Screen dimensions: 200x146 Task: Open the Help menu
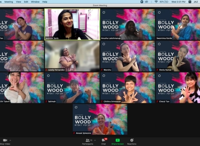[45, 2]
